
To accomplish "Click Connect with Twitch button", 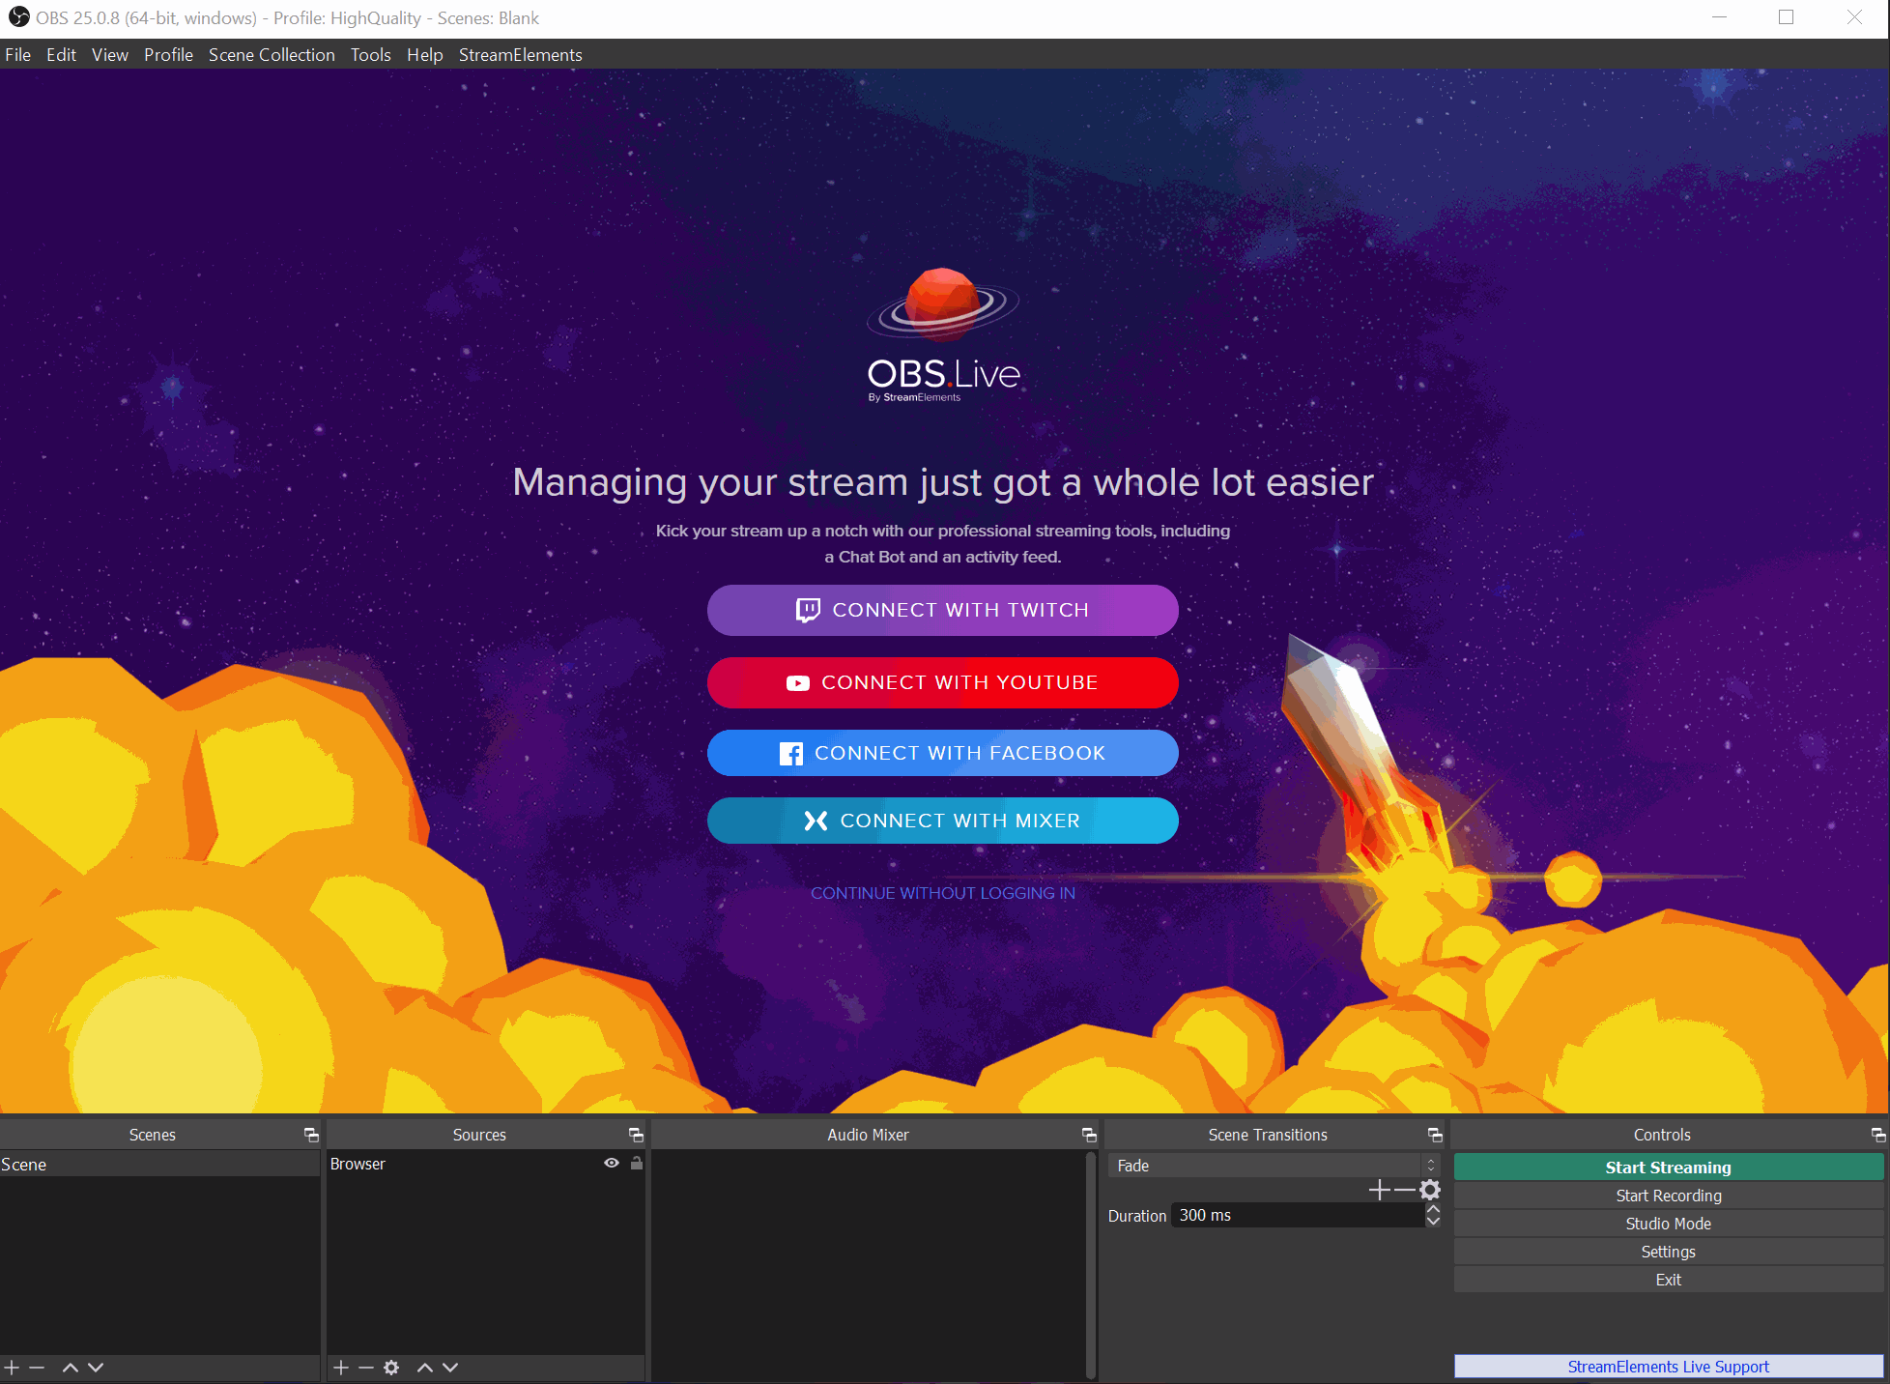I will pyautogui.click(x=942, y=610).
